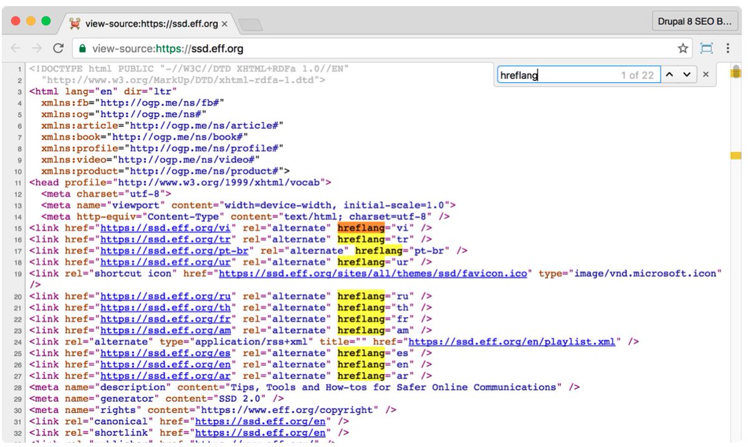748x447 pixels.
Task: Click the hreflang="tr" highlighted word
Action: tap(361, 239)
